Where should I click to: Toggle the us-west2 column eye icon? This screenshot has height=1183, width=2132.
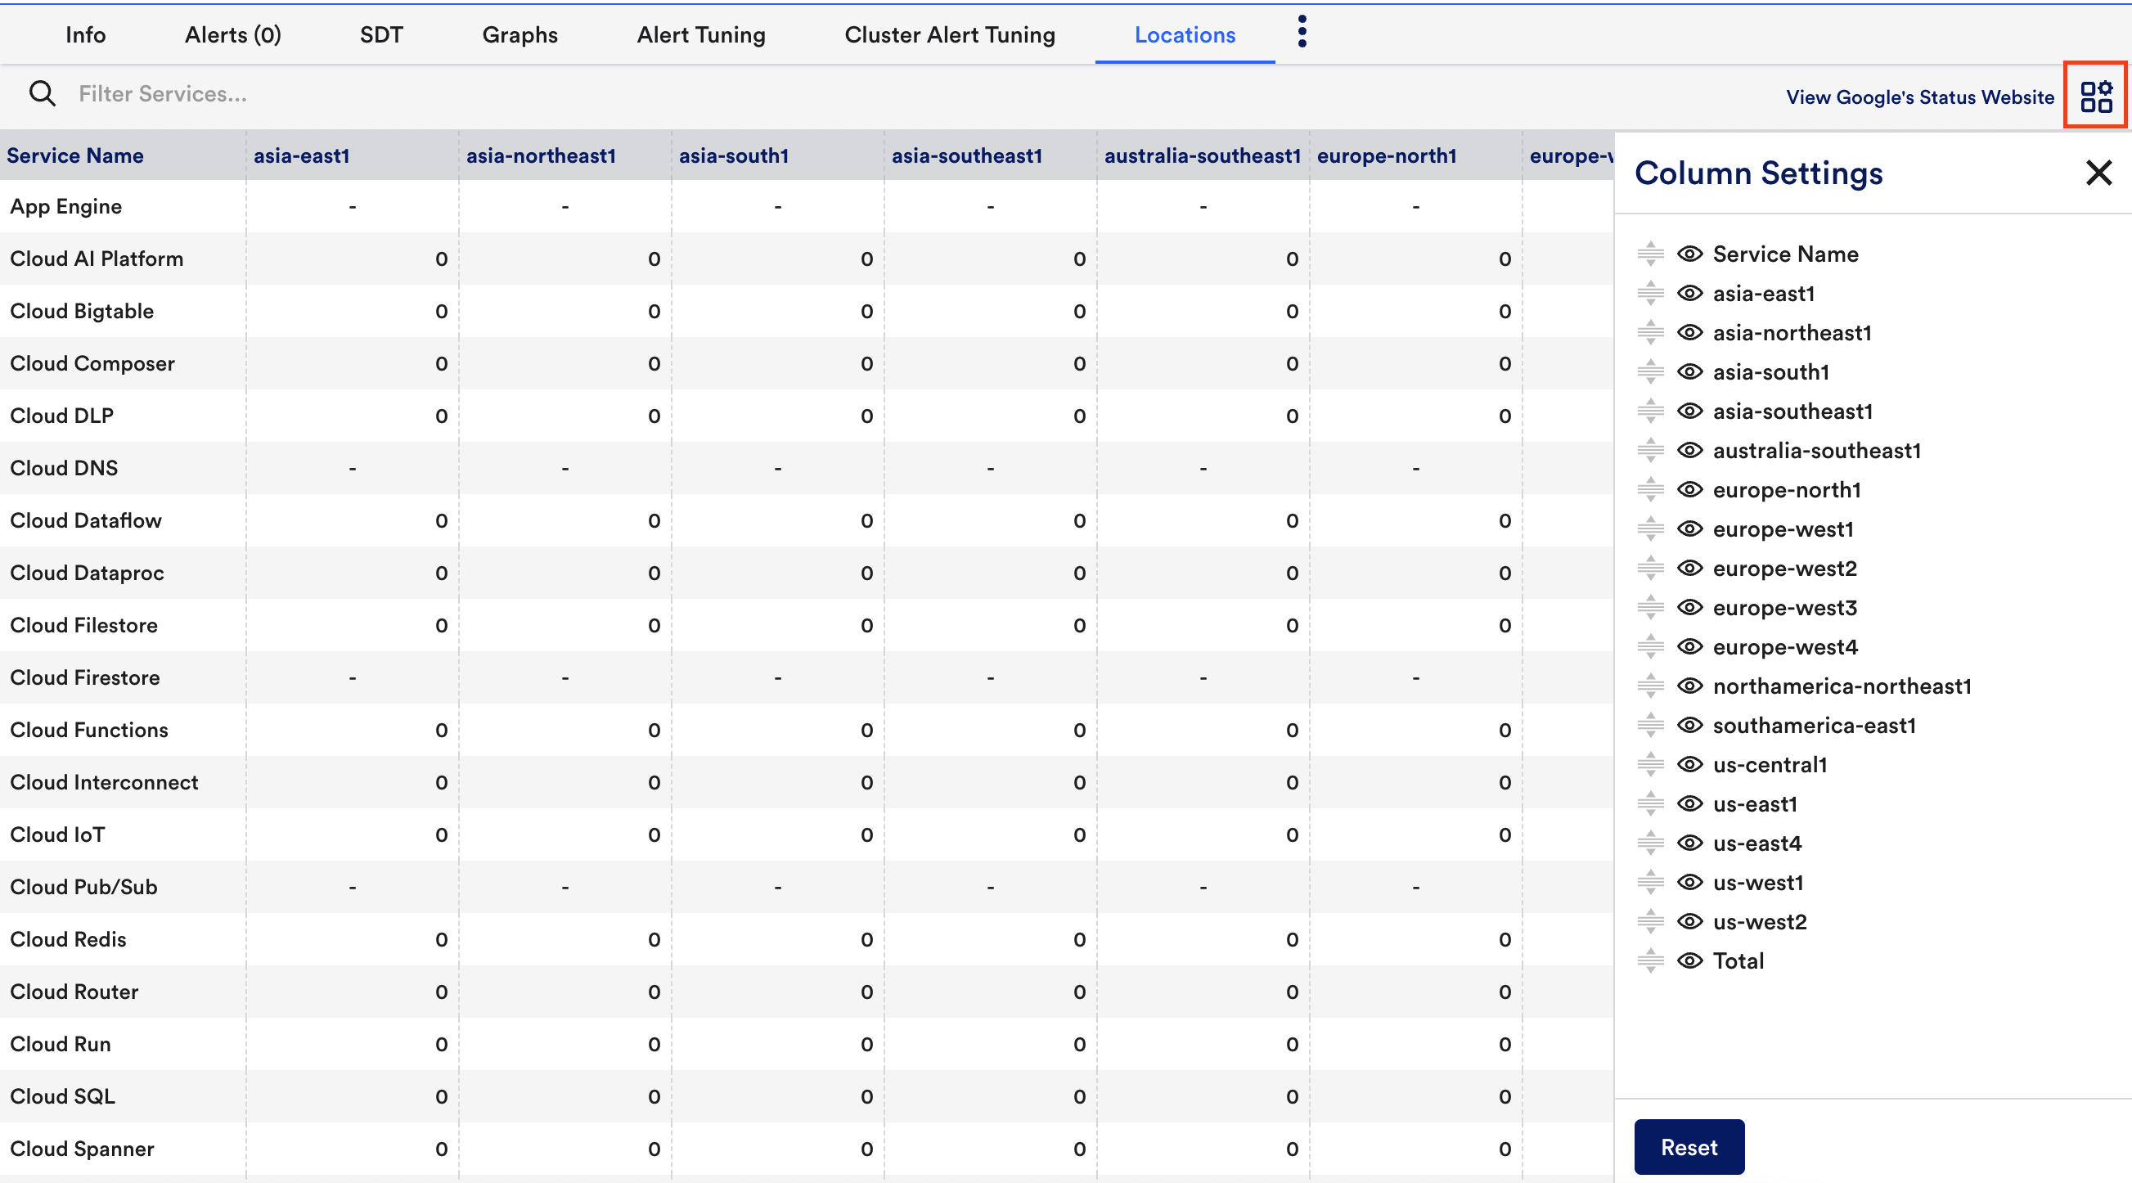pyautogui.click(x=1689, y=921)
